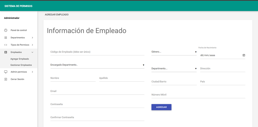
Task: Open the calendar picker in birth date field
Action: pyautogui.click(x=244, y=55)
